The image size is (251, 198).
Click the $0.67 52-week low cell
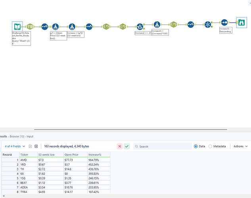pyautogui.click(x=50, y=164)
